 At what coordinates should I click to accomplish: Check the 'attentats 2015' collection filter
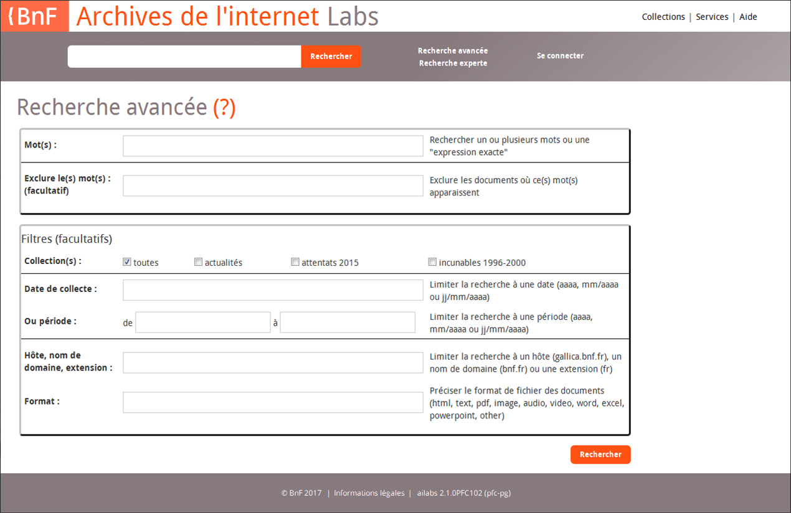coord(295,262)
